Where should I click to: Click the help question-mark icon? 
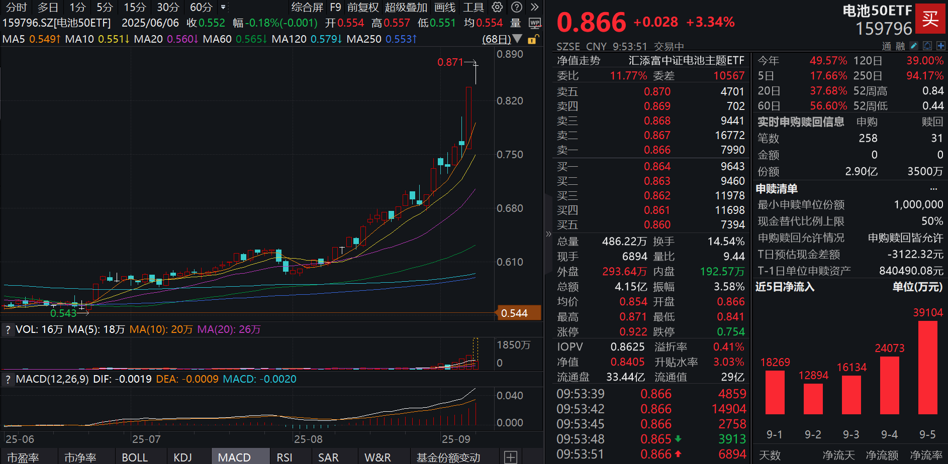pos(516,8)
